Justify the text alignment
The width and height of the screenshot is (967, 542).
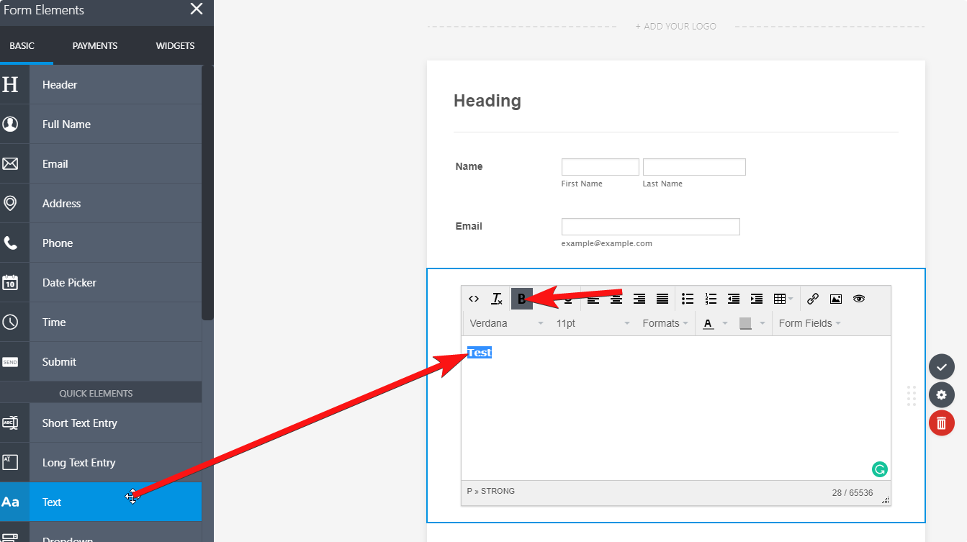click(662, 299)
